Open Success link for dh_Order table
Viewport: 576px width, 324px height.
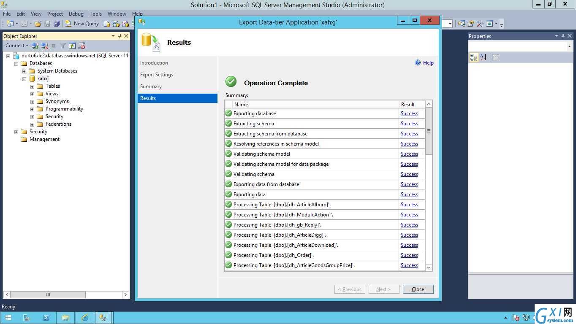click(x=409, y=255)
